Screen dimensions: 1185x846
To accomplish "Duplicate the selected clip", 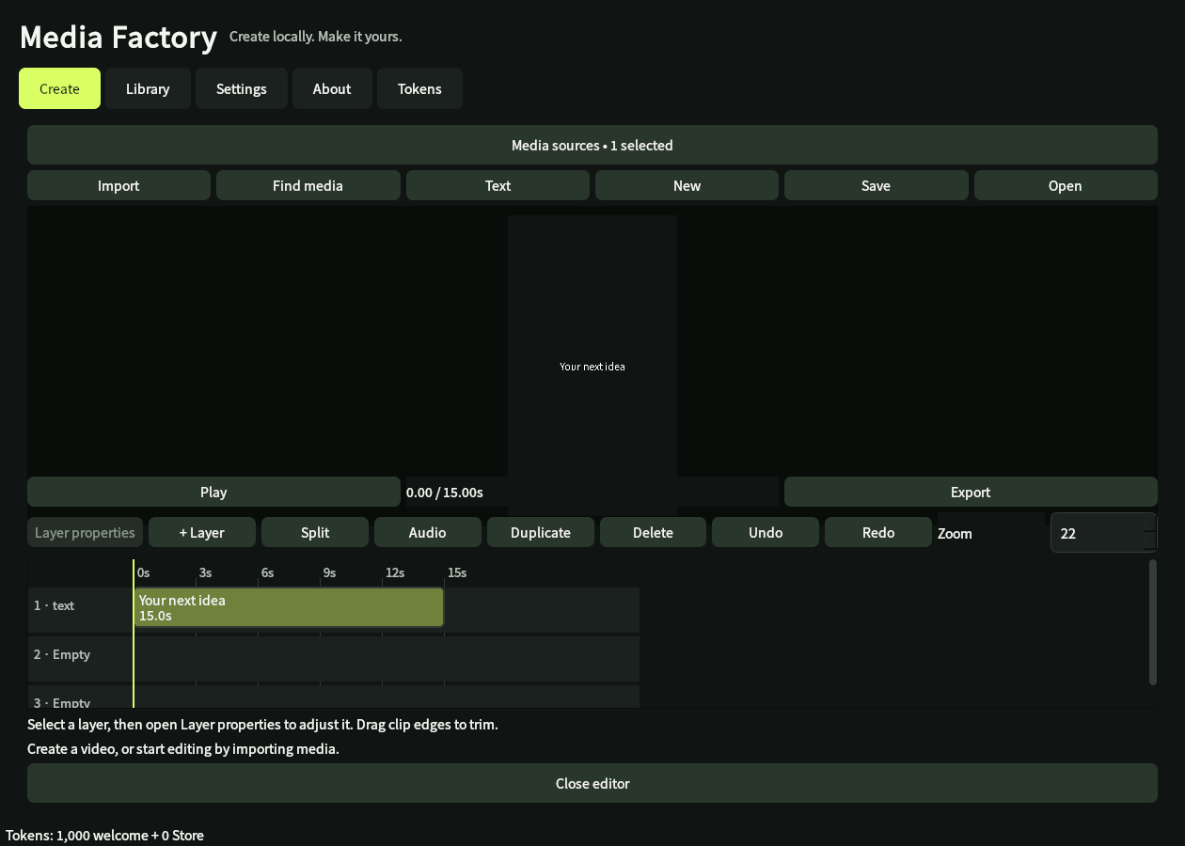I will coord(541,532).
